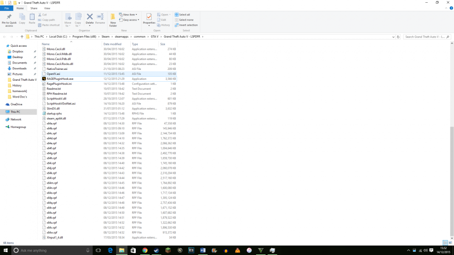The image size is (454, 255).
Task: Open Properties from the ribbon
Action: tap(149, 20)
